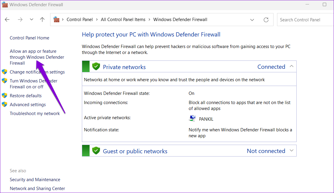Click the firewall brick icon in address bar
Screen dimensions: 334x193
(x=56, y=19)
